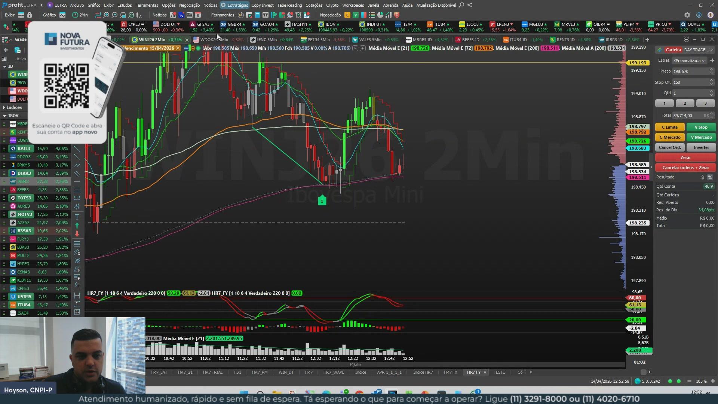Expand the Personalizada strategy dropdown
Viewport: 718px width, 404px height.
(689, 61)
